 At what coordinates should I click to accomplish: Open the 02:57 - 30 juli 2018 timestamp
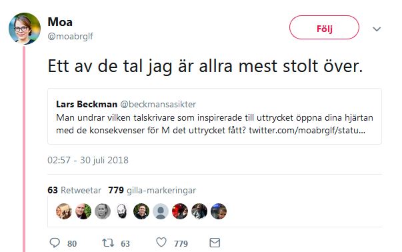click(x=88, y=160)
